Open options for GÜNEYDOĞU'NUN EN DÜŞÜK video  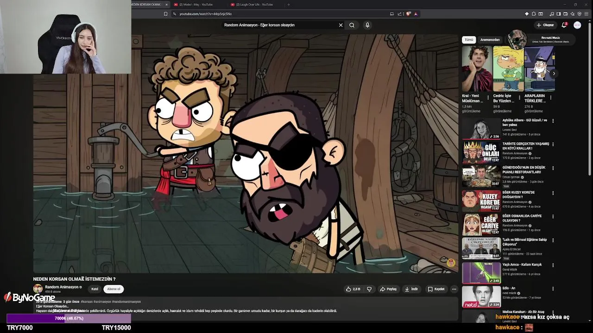tap(553, 168)
